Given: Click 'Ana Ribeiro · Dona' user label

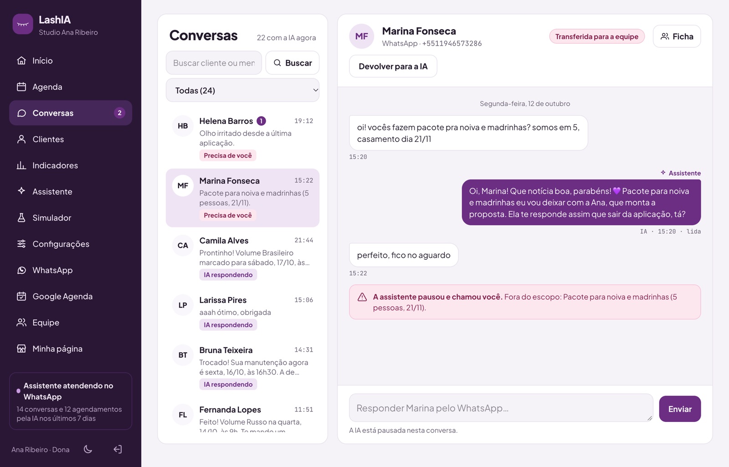Looking at the screenshot, I should point(41,450).
